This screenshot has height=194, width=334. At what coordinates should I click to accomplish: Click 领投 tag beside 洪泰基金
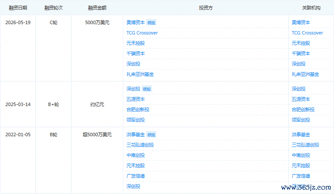click(x=151, y=135)
